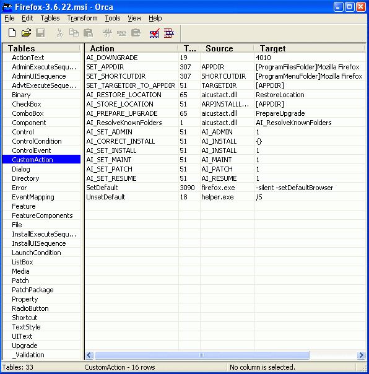Select the SetDefault action row

[x=225, y=188]
